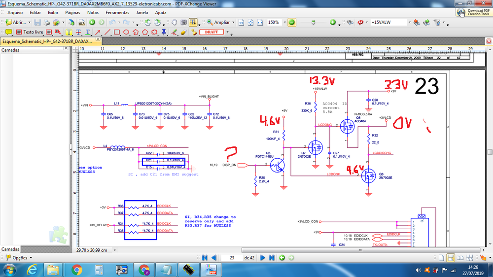
Task: Expand the search field dropdown showing +15VALW
Action: click(409, 22)
